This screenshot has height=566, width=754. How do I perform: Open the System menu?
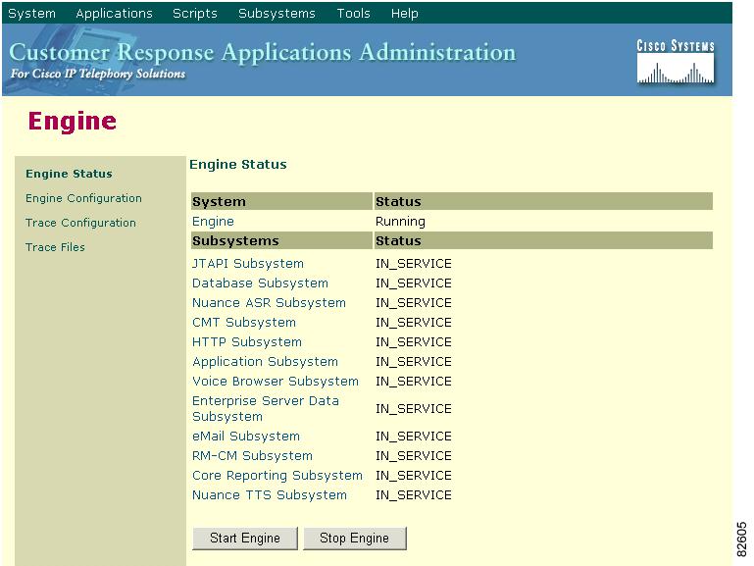tap(31, 14)
